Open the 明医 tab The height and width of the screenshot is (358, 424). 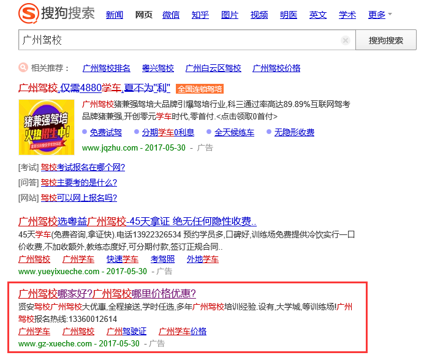(289, 15)
